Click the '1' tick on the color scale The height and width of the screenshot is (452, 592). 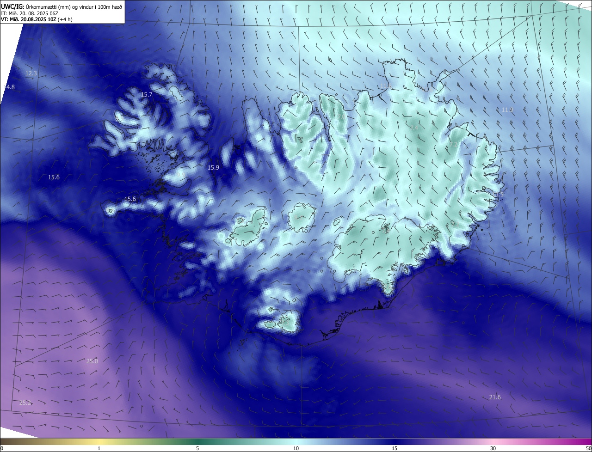(99, 448)
